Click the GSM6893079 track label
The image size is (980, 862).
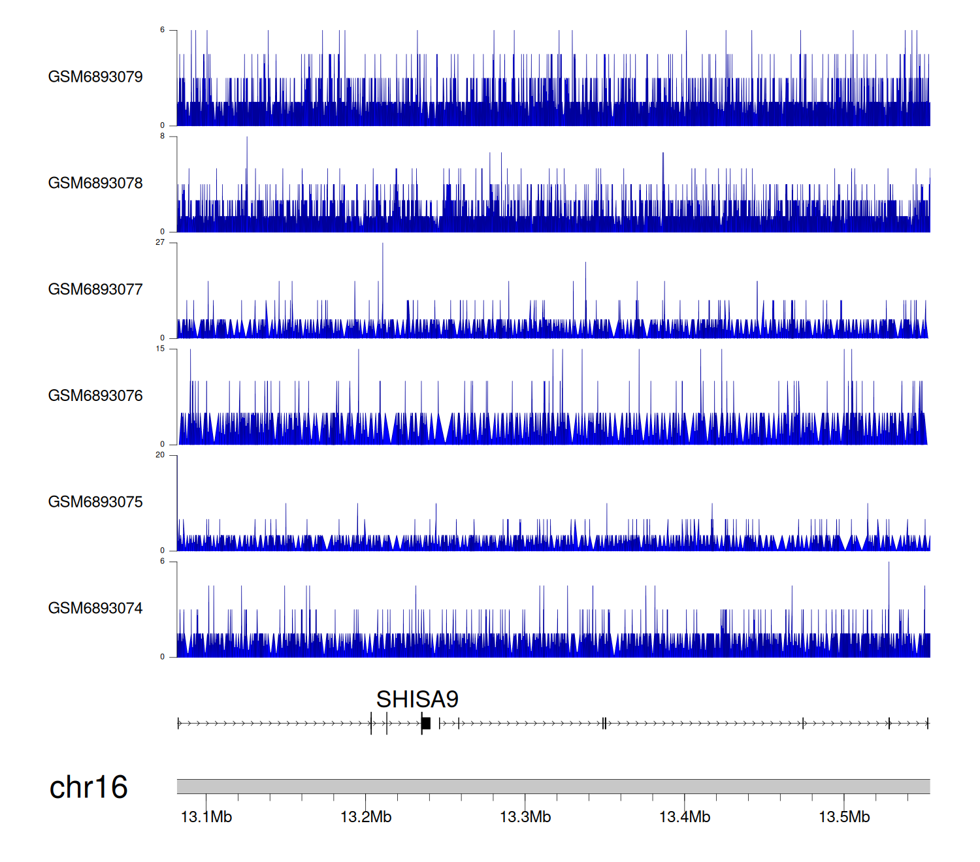tap(95, 77)
